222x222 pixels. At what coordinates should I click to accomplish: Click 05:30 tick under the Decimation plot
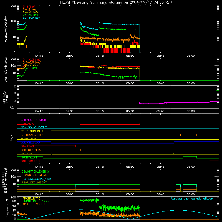[130, 195]
